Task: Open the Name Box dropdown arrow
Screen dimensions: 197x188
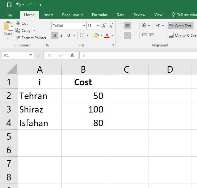Action: click(x=31, y=55)
